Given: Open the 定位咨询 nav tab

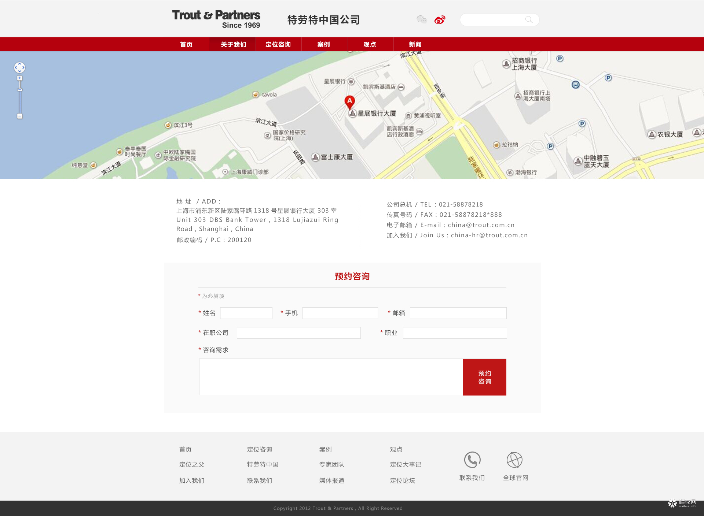Looking at the screenshot, I should (278, 44).
